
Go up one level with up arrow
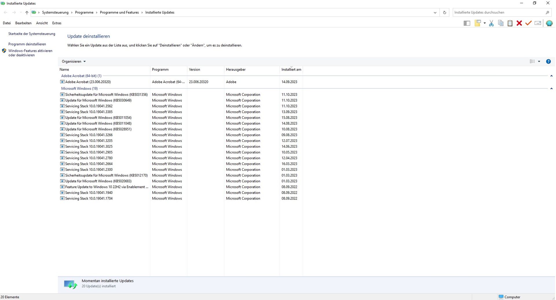point(27,12)
